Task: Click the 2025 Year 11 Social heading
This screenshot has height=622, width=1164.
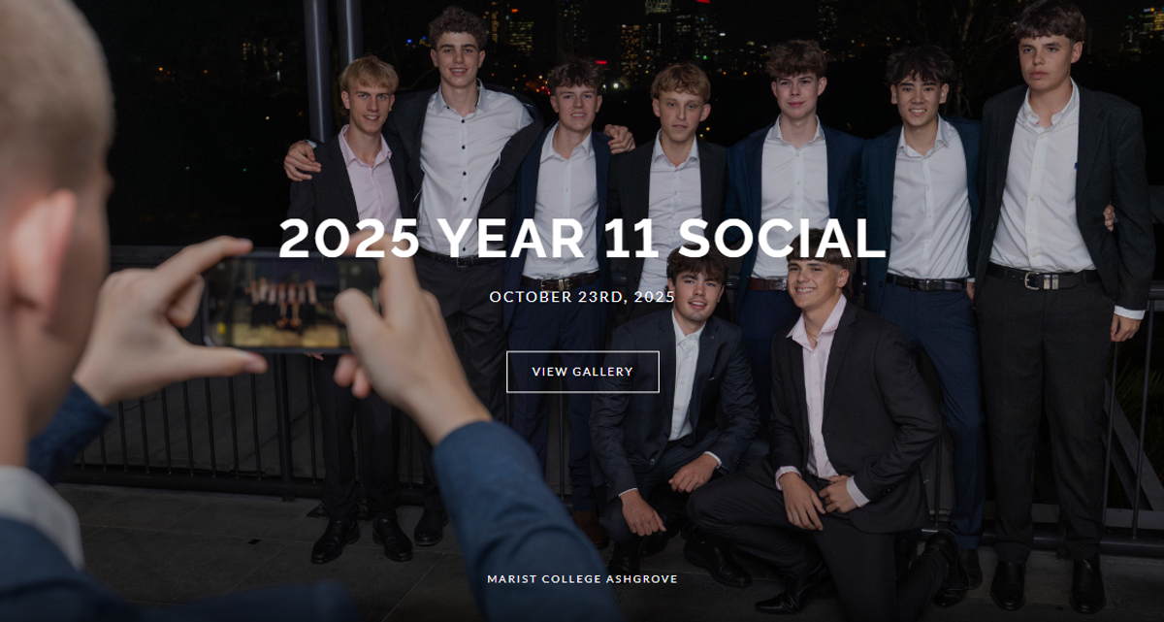Action: pos(582,239)
